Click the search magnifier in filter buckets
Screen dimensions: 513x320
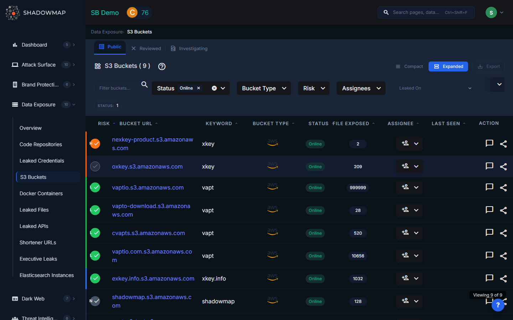coord(144,85)
